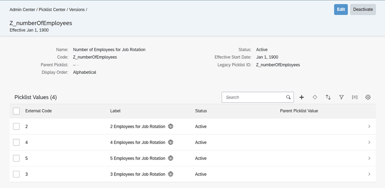Go to Picklist Center breadcrumb

click(52, 10)
